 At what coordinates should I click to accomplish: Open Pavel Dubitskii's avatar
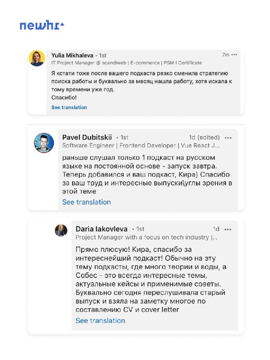tap(44, 143)
